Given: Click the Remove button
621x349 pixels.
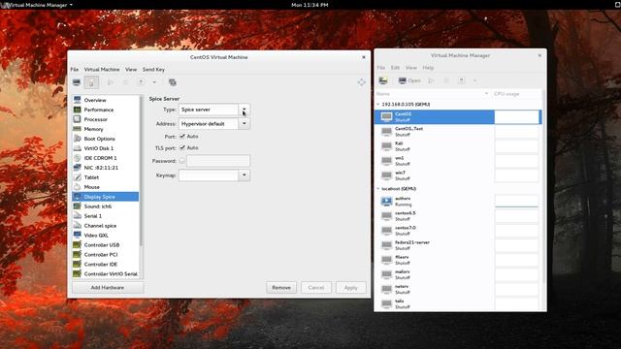Looking at the screenshot, I should pyautogui.click(x=281, y=288).
